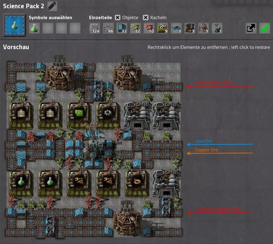The height and width of the screenshot is (244, 273).
Task: Select the inserter assembler beside copper cable assembler
Action: click(x=108, y=183)
